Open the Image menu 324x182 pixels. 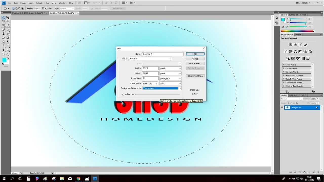point(23,3)
